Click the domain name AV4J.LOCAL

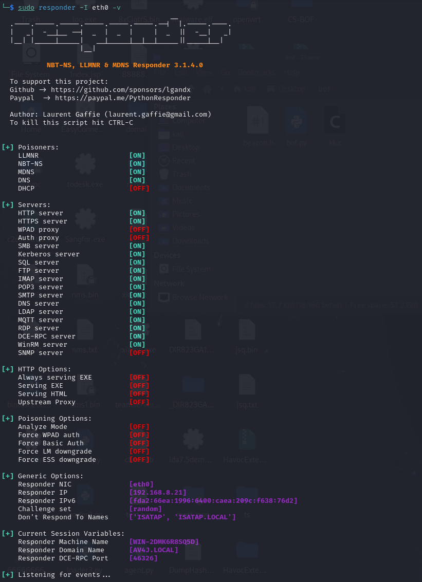tap(153, 550)
